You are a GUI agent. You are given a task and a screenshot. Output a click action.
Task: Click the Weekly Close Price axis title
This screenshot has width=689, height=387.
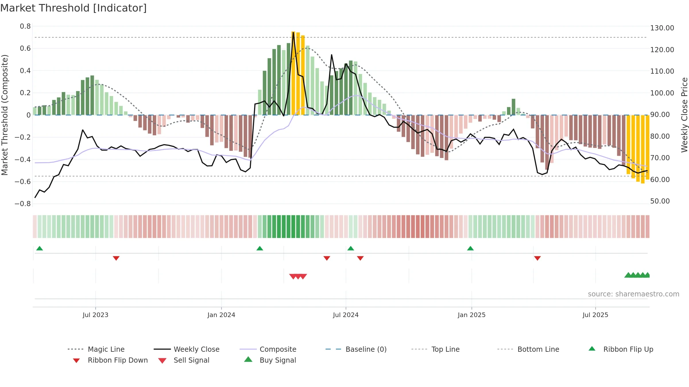[684, 115]
